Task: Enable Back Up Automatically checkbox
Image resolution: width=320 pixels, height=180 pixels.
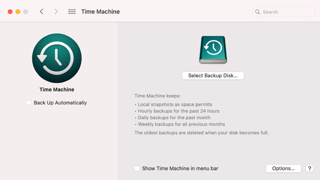Action: pyautogui.click(x=29, y=103)
